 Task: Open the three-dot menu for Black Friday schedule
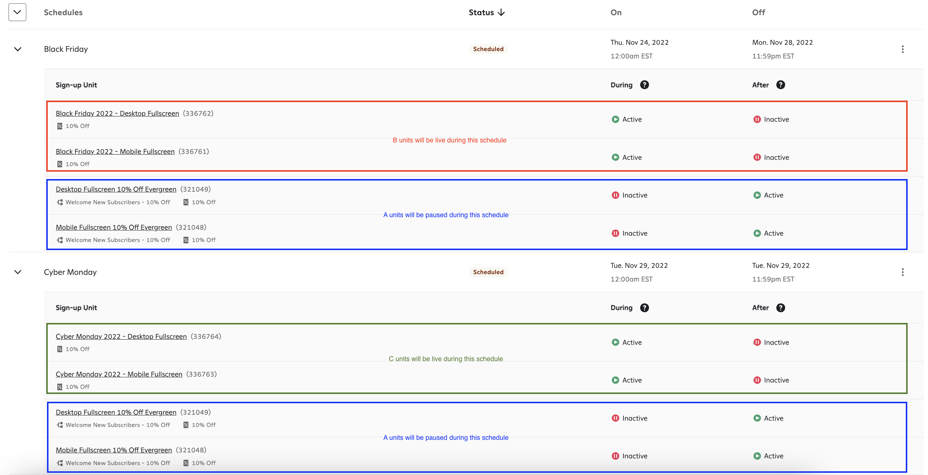902,49
